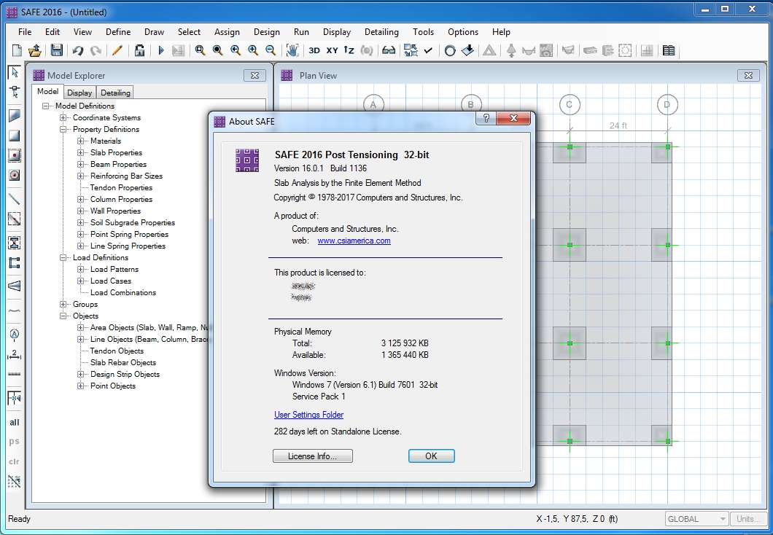Click grid bubble D in Plan View

667,104
